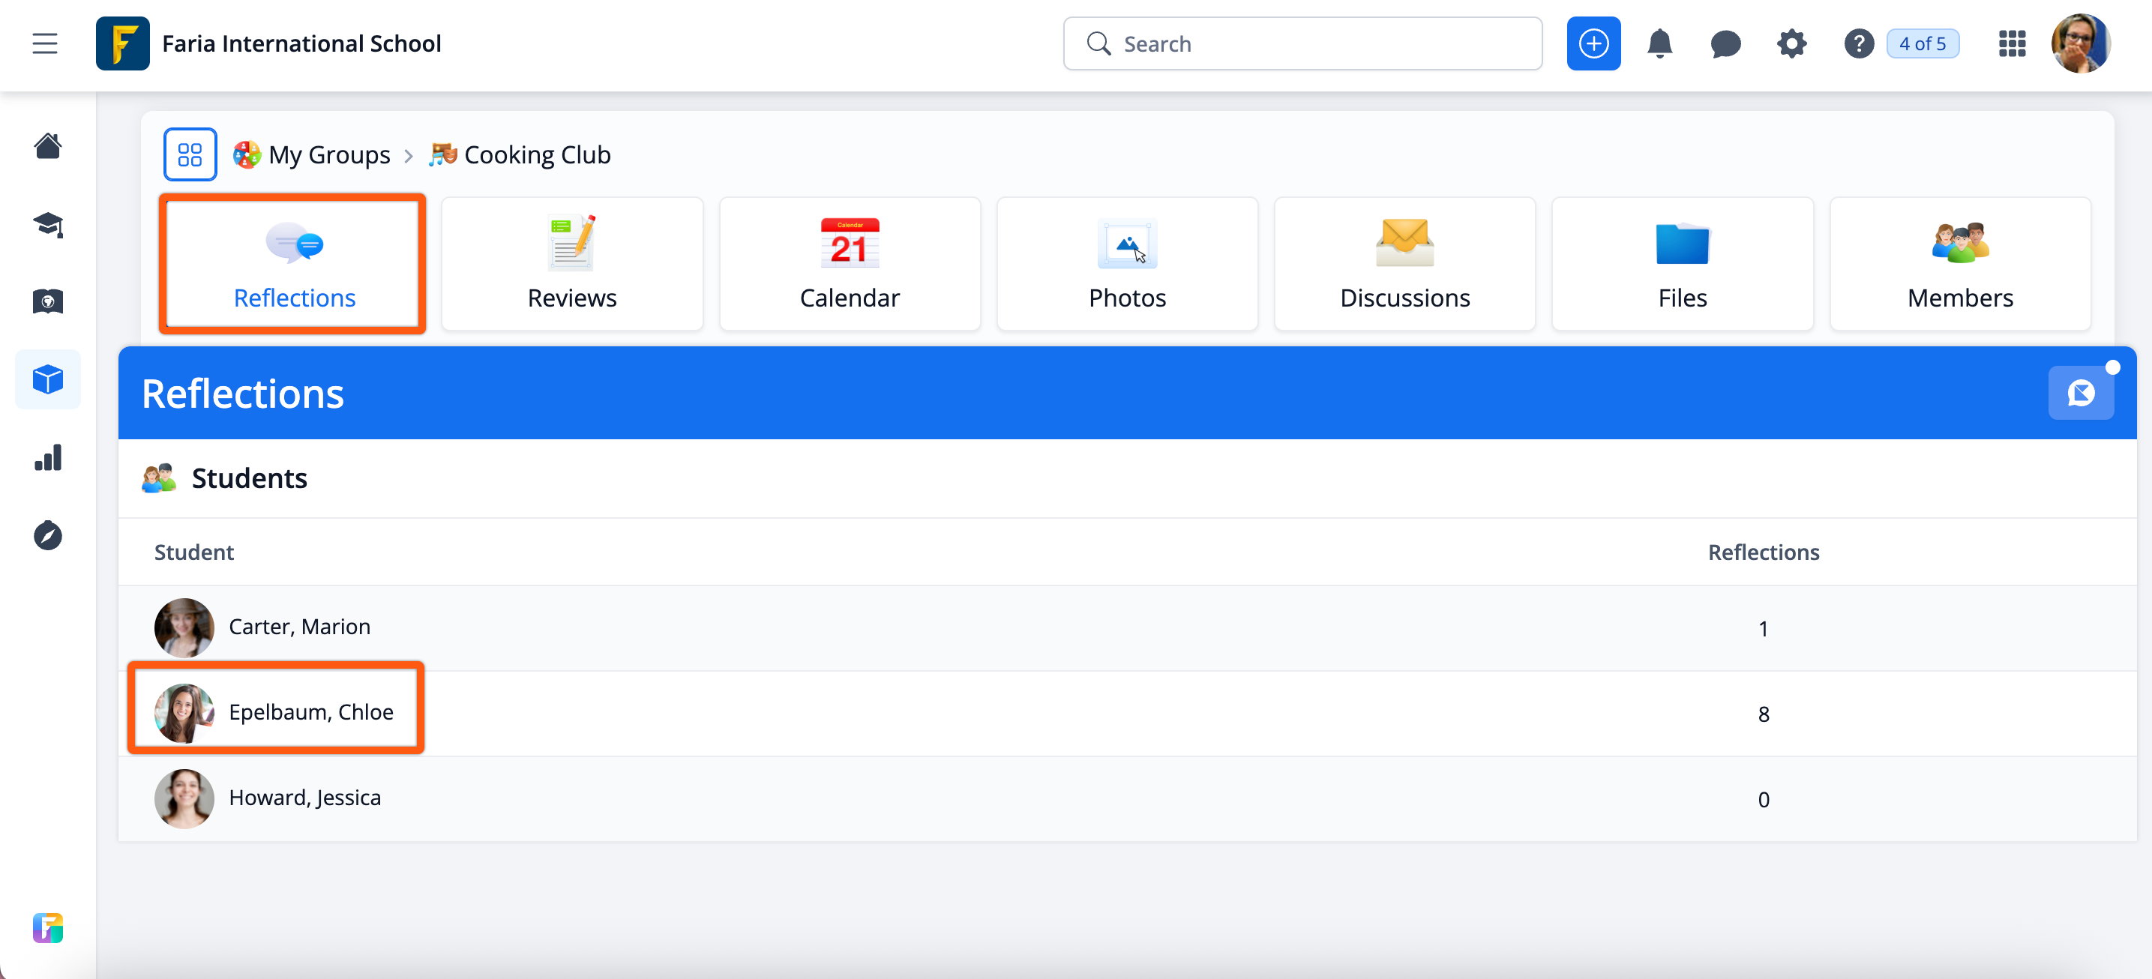Click the blue plus add button

coord(1593,43)
